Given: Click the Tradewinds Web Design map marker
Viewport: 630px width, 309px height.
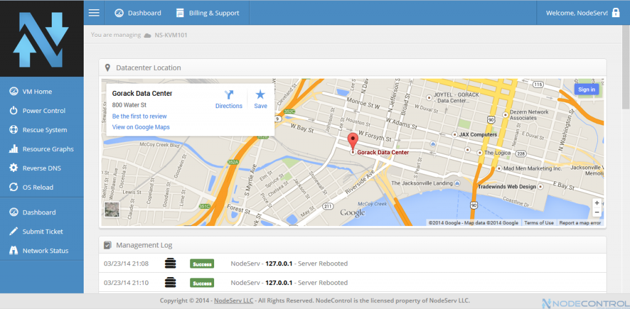Looking at the screenshot, I should 541,187.
